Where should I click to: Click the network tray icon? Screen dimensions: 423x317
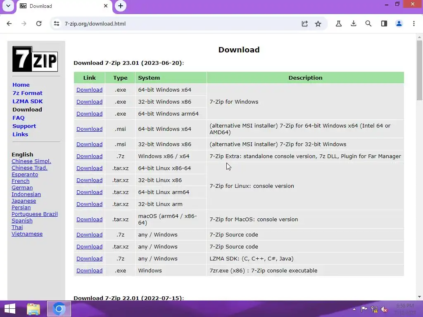(x=374, y=309)
